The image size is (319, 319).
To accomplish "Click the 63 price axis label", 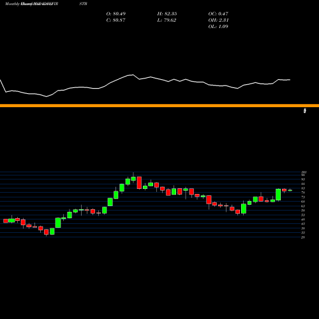I will click(x=303, y=206).
